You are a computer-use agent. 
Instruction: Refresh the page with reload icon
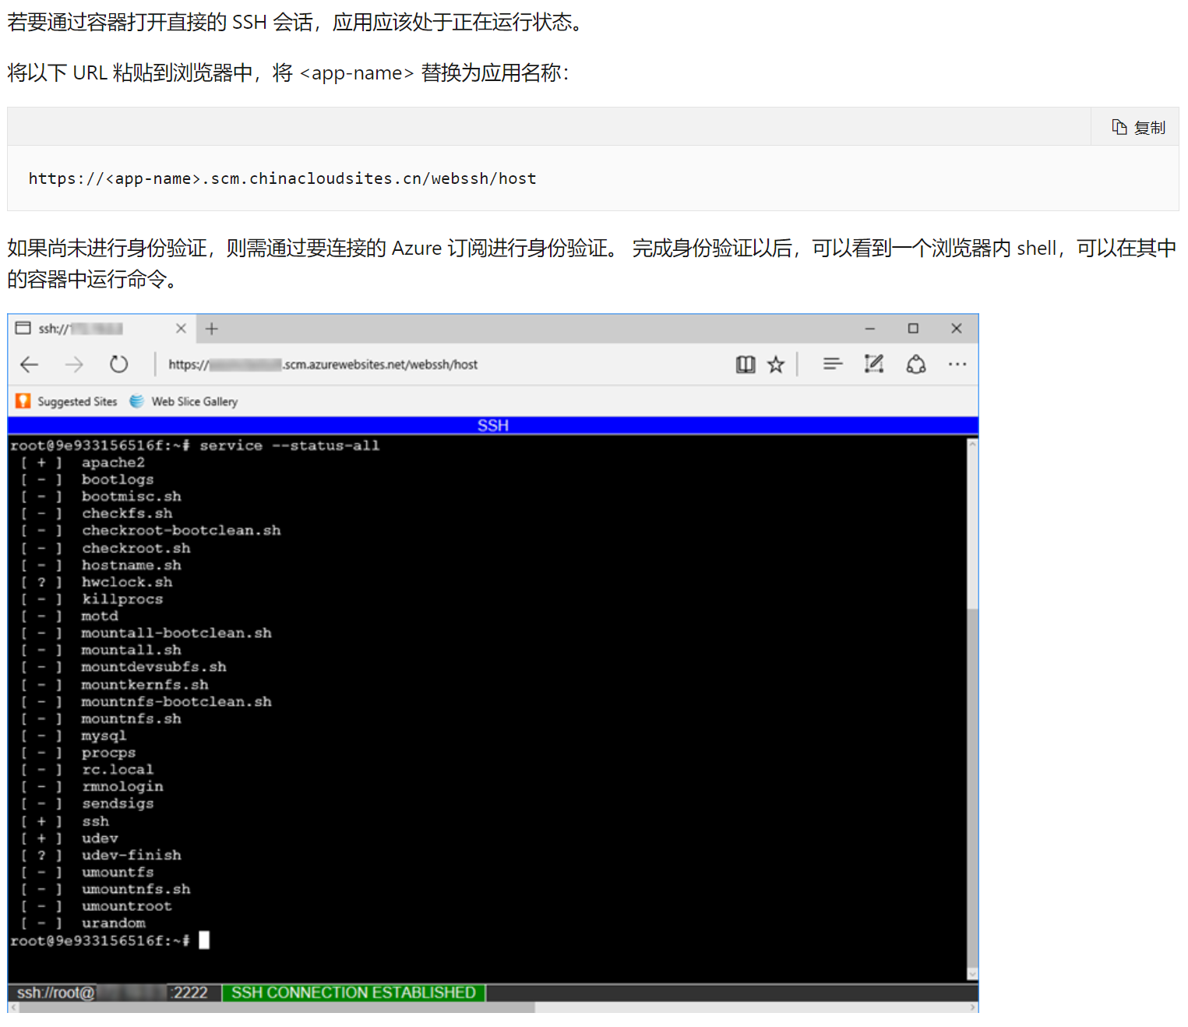[x=118, y=364]
